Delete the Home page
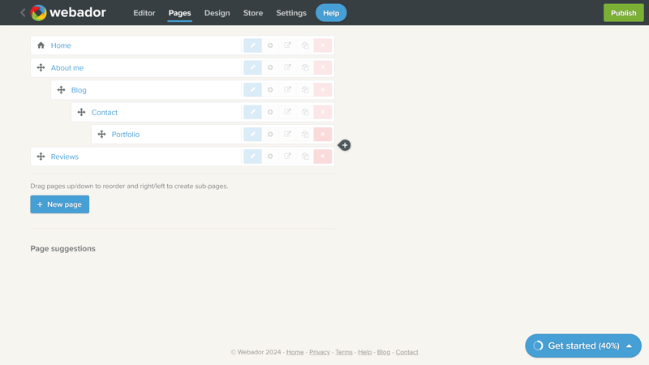 pyautogui.click(x=323, y=45)
